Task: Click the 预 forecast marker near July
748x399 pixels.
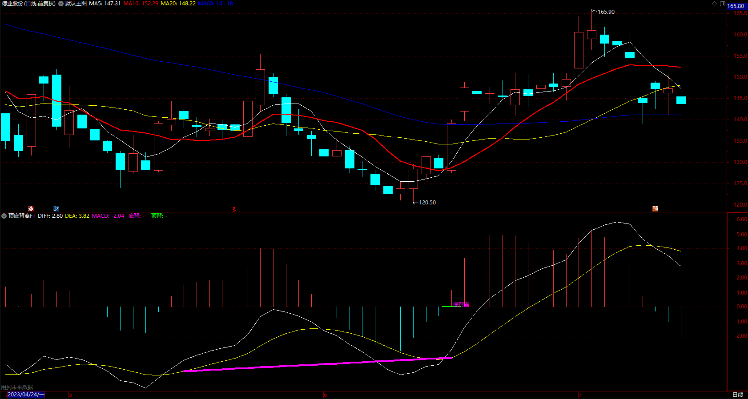Action: click(x=655, y=209)
